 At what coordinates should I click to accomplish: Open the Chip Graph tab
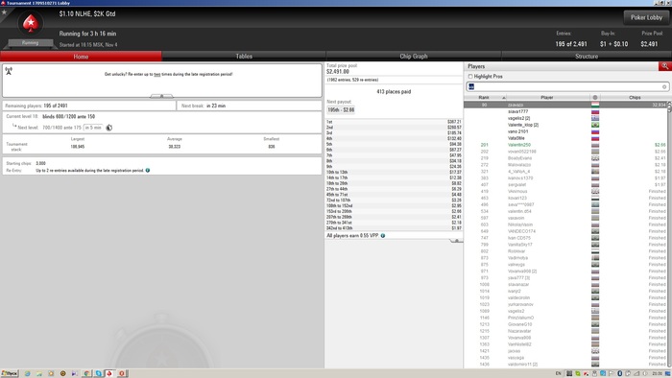click(x=414, y=56)
